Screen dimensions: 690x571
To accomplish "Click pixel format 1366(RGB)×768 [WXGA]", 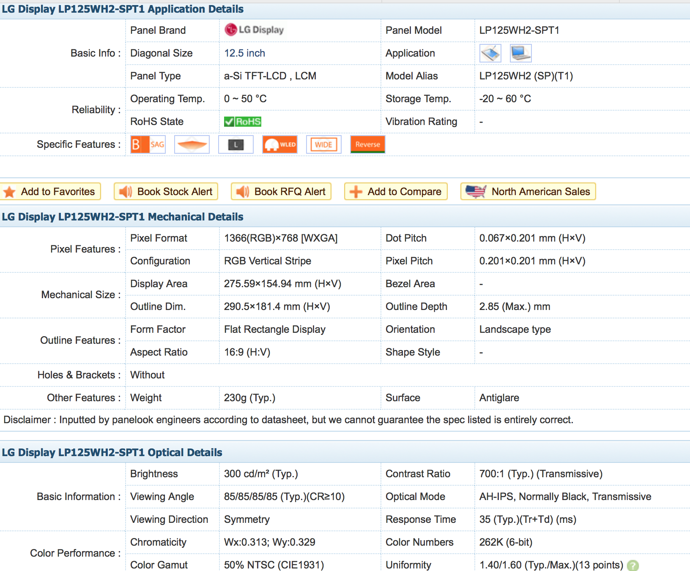I will click(x=281, y=238).
